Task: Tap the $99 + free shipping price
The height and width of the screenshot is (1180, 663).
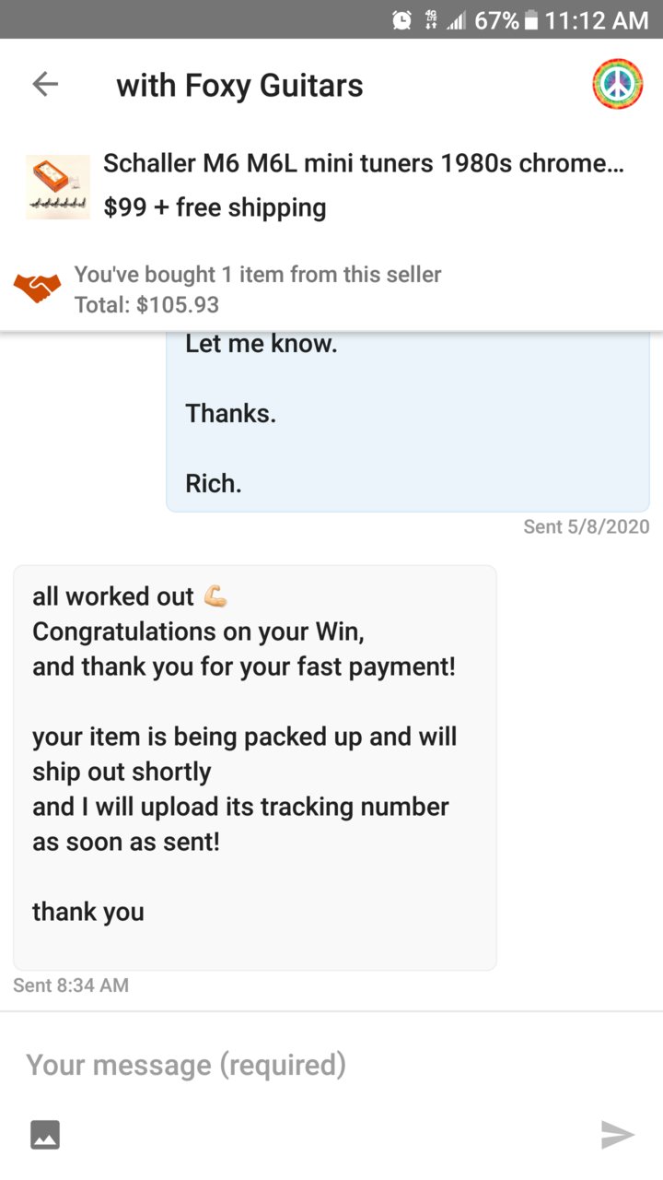Action: click(x=215, y=207)
